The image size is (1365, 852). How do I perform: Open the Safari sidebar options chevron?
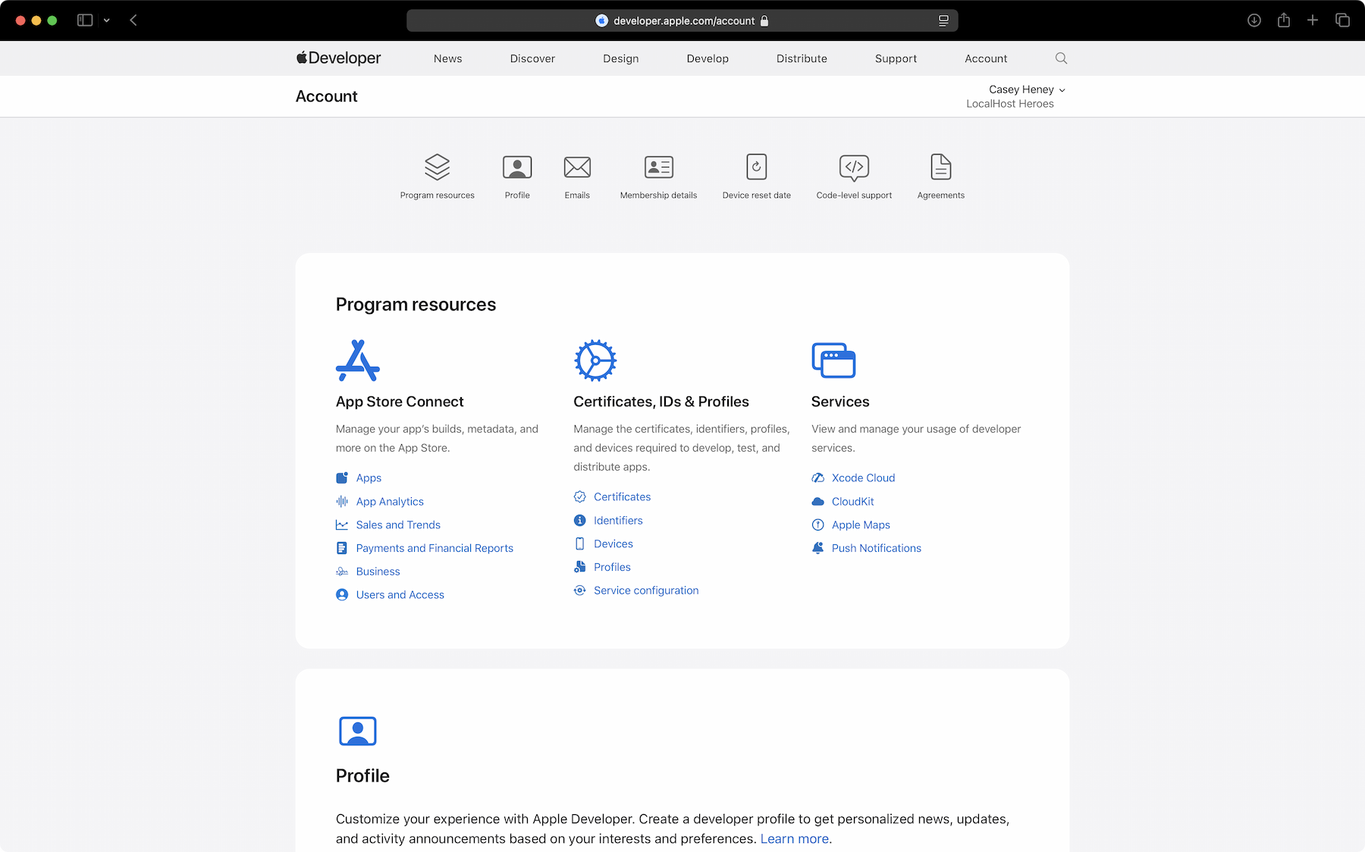pos(106,20)
